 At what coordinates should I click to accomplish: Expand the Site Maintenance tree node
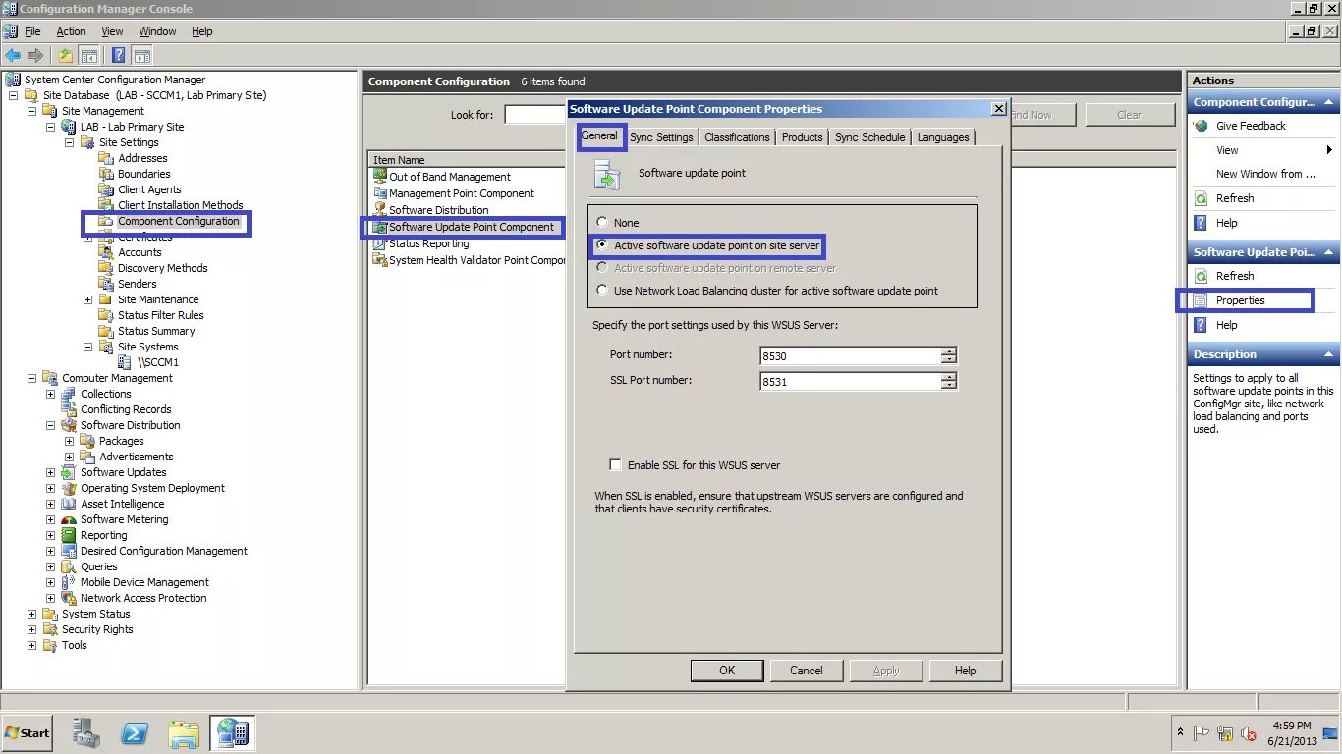point(88,299)
